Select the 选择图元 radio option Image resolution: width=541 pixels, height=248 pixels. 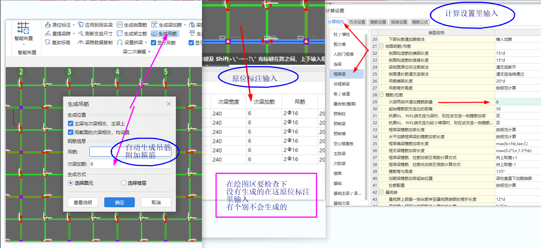click(x=70, y=183)
